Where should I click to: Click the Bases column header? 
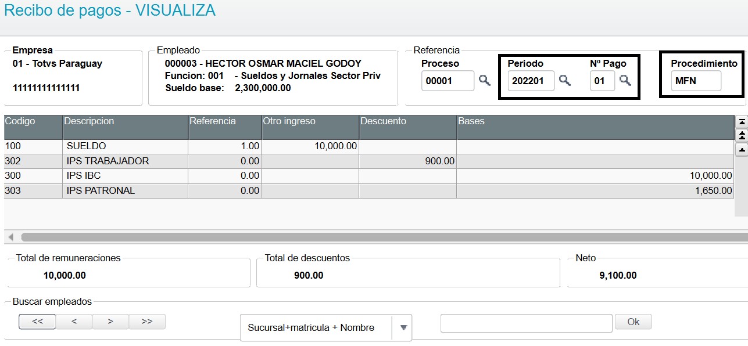coord(595,127)
